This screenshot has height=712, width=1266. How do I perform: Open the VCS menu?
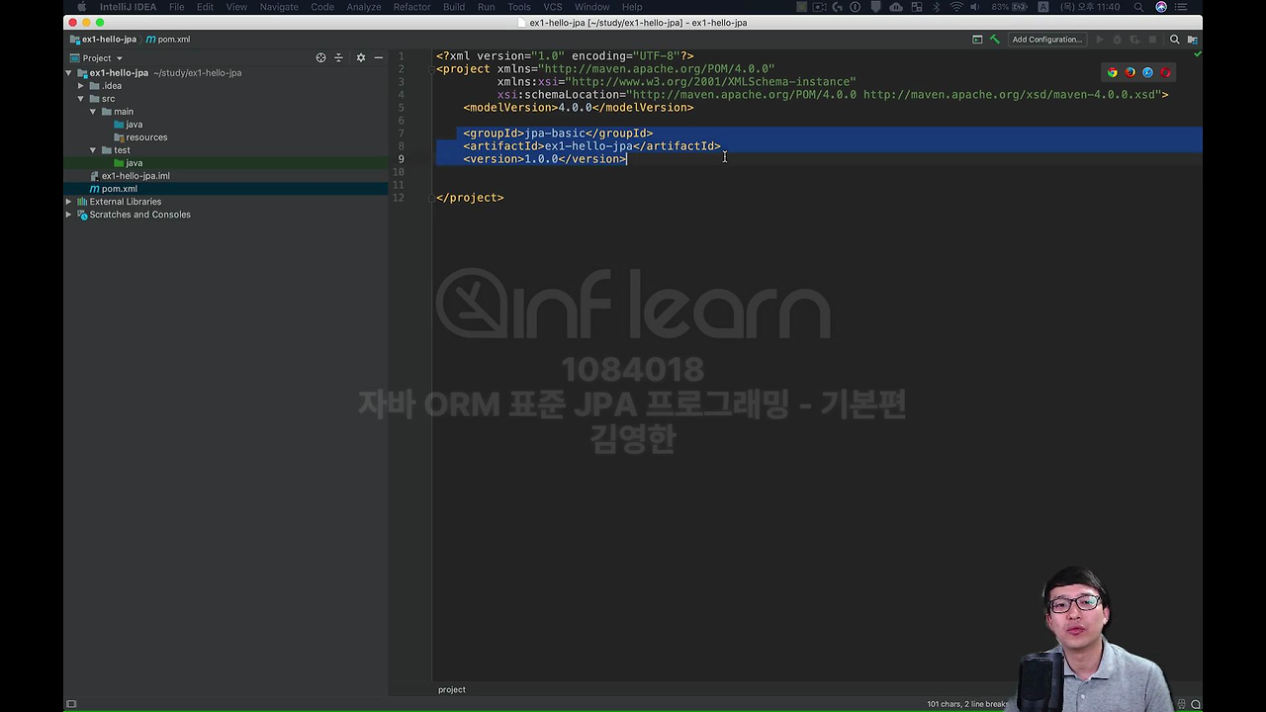click(x=553, y=7)
